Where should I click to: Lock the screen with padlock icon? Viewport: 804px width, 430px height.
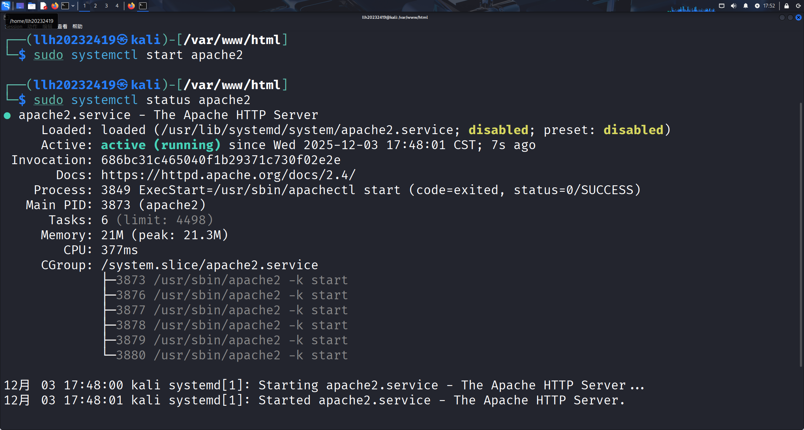click(787, 5)
